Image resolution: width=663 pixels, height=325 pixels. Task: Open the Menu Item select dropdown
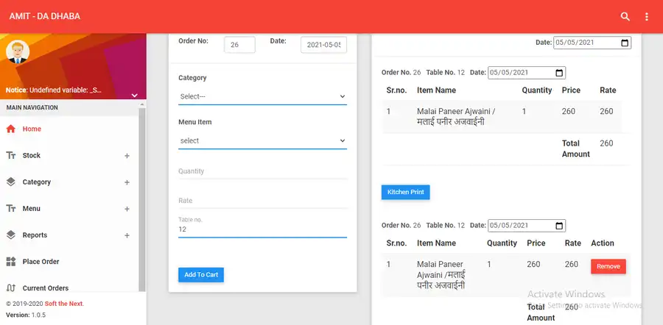[262, 140]
